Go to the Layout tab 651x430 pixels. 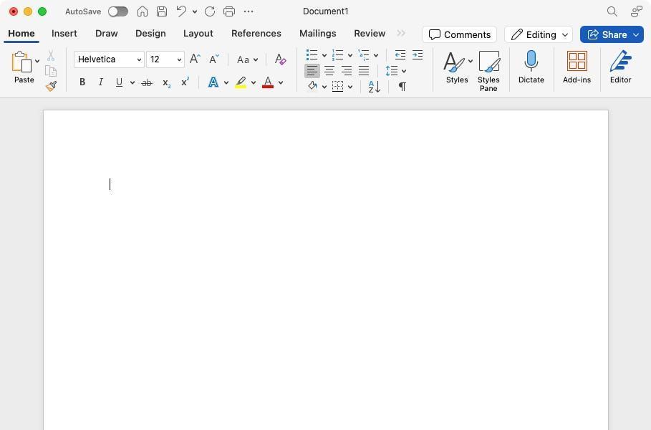(198, 33)
